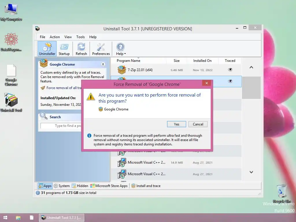Focus the Type to find a program field
Image resolution: width=296 pixels, height=222 pixels.
coord(61,126)
